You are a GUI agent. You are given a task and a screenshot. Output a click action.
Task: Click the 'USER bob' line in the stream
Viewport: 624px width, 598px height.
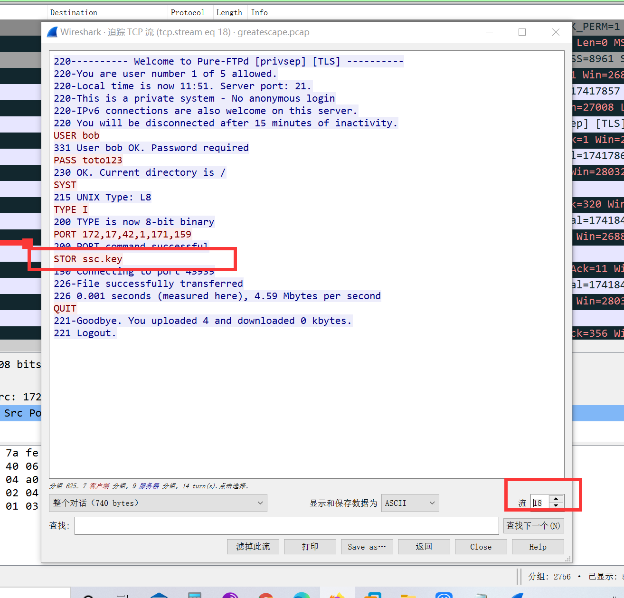(76, 135)
